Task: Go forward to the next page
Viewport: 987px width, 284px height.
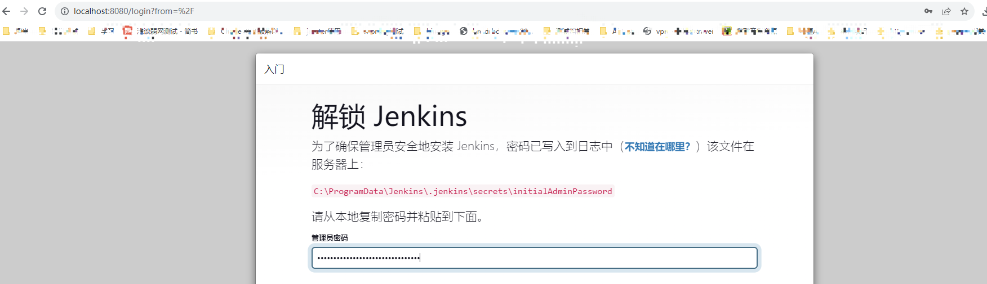Action: 24,11
